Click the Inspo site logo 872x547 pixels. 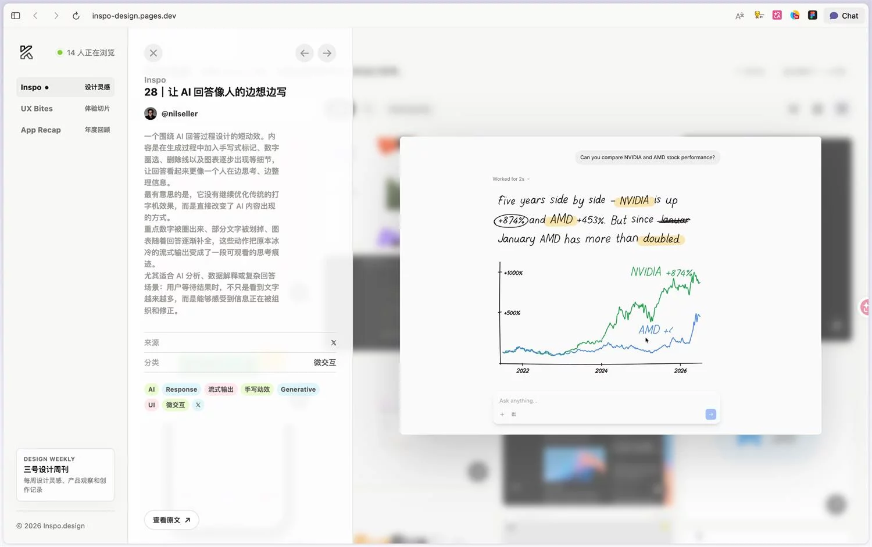click(x=26, y=52)
